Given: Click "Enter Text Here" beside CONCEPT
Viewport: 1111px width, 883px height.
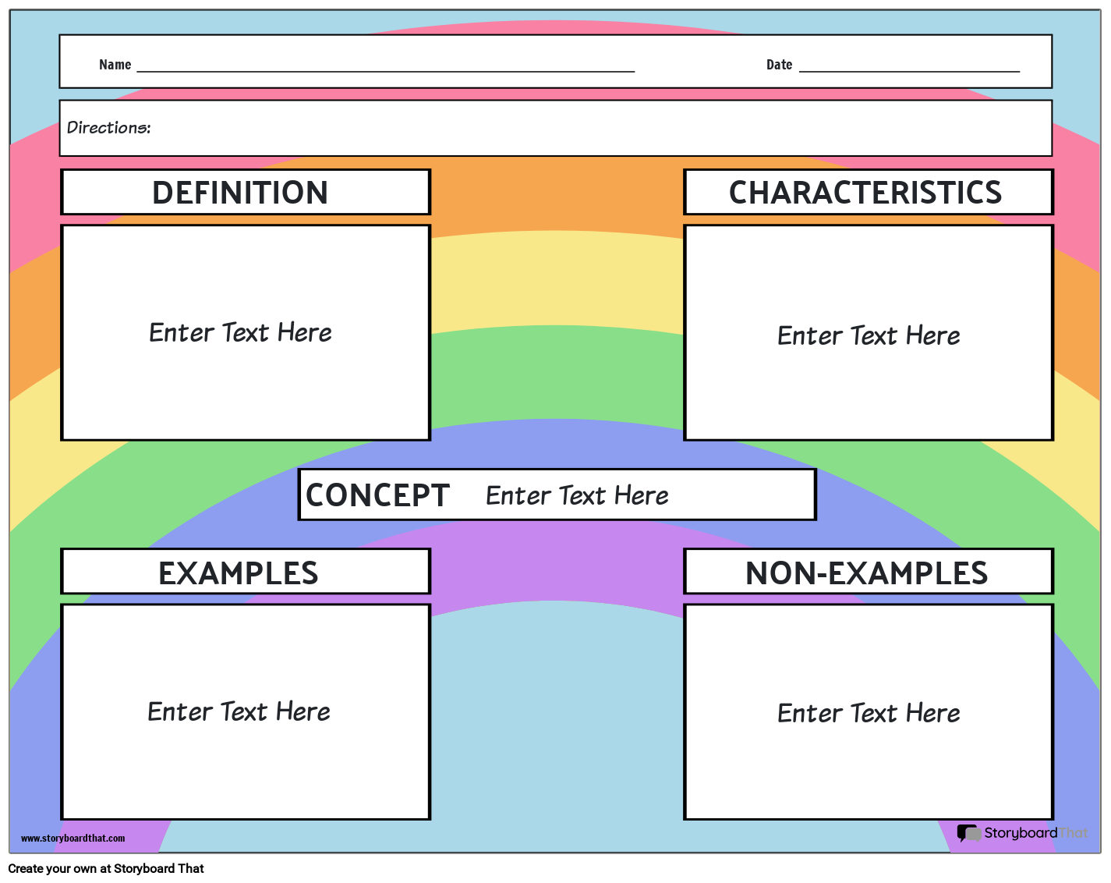Looking at the screenshot, I should (577, 495).
